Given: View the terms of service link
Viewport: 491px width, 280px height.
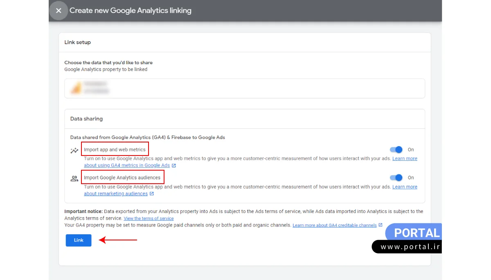Looking at the screenshot, I should [149, 218].
